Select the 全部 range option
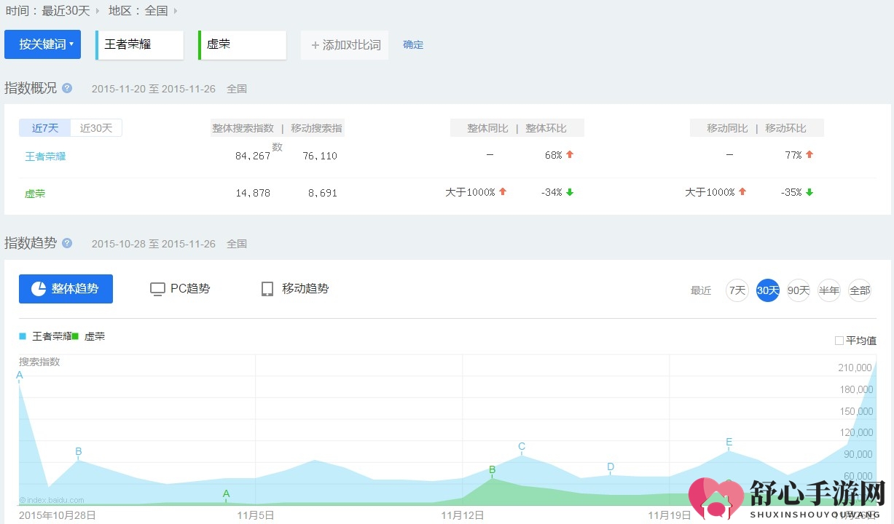This screenshot has width=894, height=524. pyautogui.click(x=860, y=290)
